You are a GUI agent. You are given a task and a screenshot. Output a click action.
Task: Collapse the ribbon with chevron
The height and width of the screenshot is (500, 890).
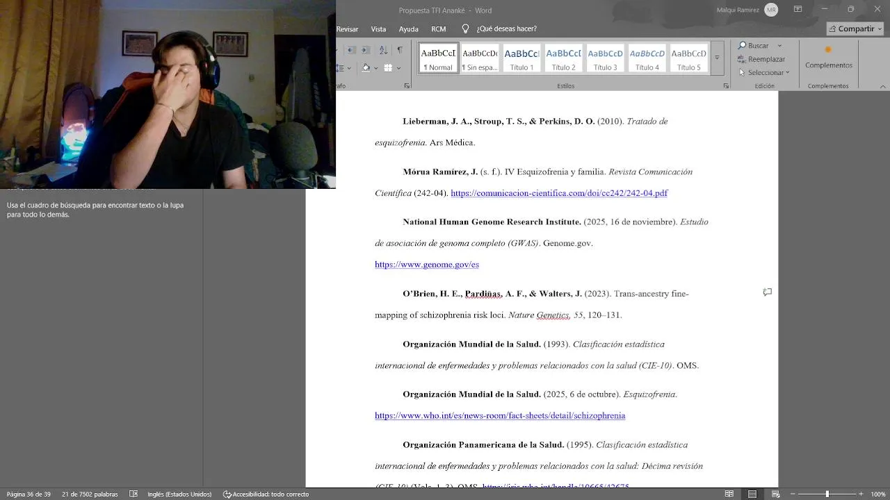(882, 86)
